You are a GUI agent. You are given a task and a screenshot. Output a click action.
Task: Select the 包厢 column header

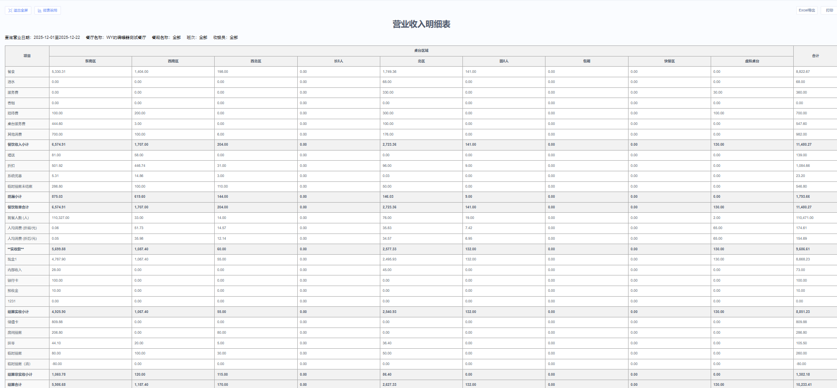pos(587,61)
